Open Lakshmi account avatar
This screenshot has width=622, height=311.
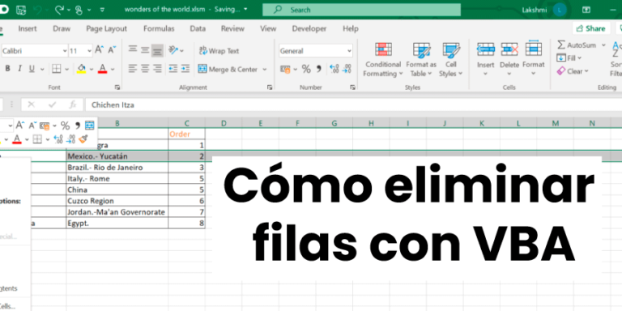560,9
